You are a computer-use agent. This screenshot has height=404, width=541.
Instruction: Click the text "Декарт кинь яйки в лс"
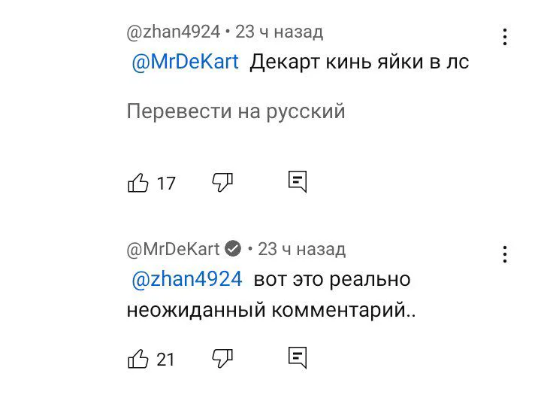(359, 62)
